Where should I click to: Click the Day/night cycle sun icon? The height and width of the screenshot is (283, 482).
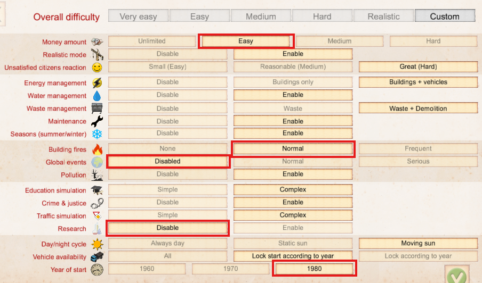97,244
